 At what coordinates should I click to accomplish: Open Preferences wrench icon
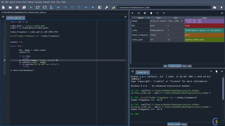[x=107, y=7]
